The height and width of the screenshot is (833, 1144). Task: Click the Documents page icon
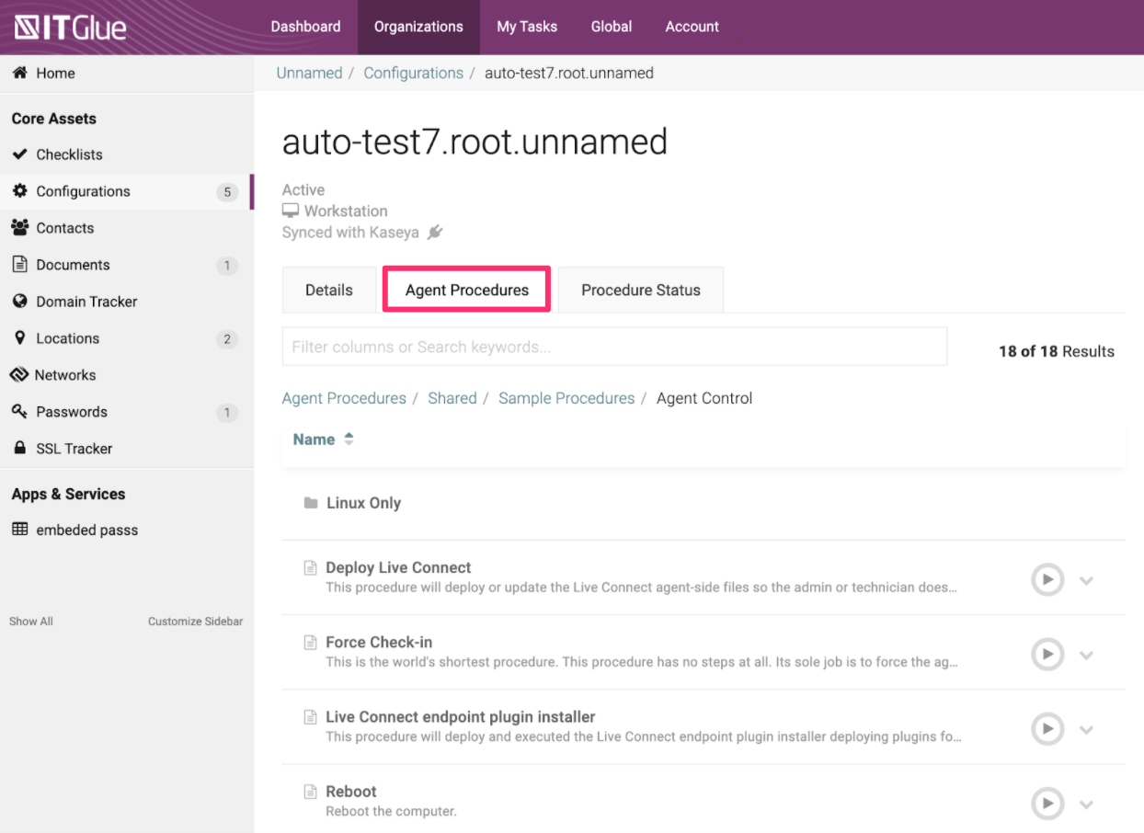point(19,265)
